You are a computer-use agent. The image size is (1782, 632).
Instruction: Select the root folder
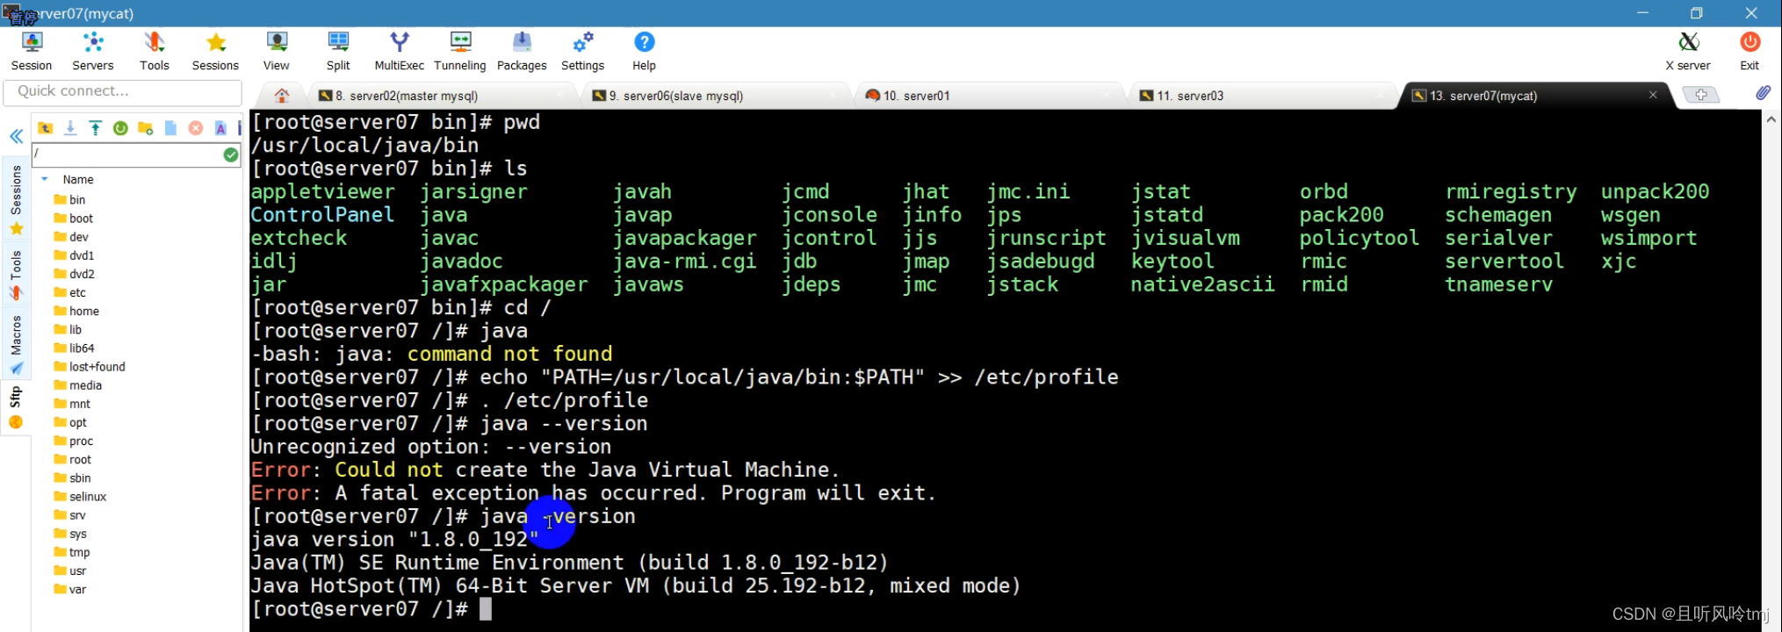[73, 460]
